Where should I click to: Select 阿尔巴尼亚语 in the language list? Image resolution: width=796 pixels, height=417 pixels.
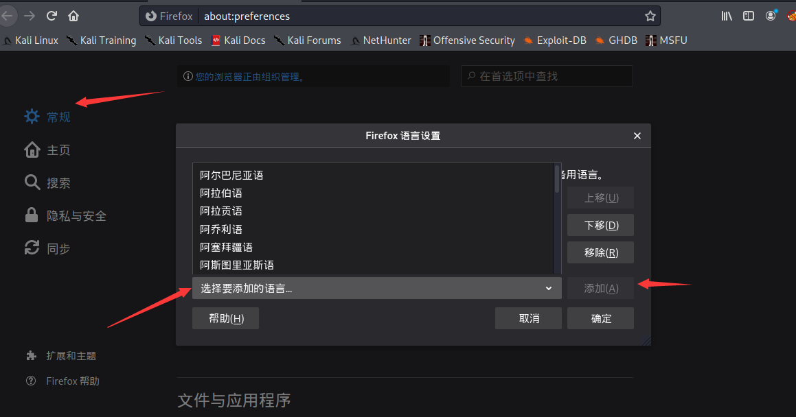[x=373, y=176]
